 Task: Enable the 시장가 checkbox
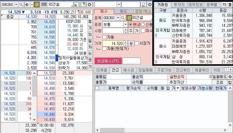pos(137,43)
